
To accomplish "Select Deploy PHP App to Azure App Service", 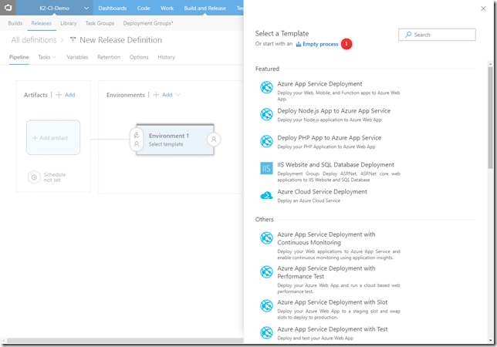I will tap(330, 138).
